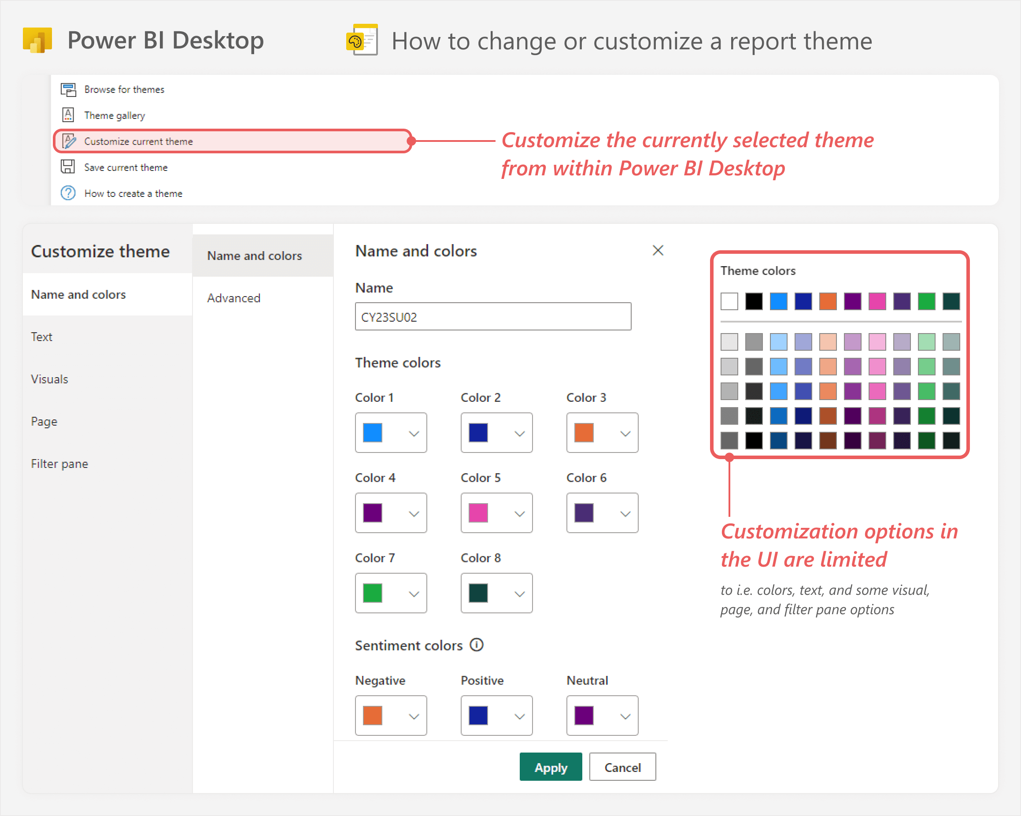Pick the purple swatch in palette top row
This screenshot has width=1021, height=816.
coord(852,301)
